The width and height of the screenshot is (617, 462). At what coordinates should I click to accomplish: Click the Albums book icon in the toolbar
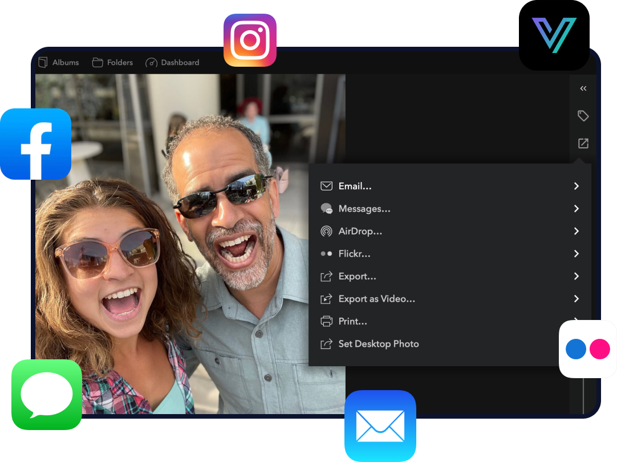[43, 62]
